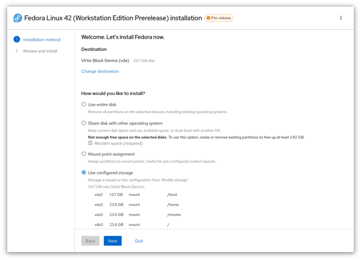Toggle the "Reclaim space (required)" checkbox

pyautogui.click(x=90, y=143)
